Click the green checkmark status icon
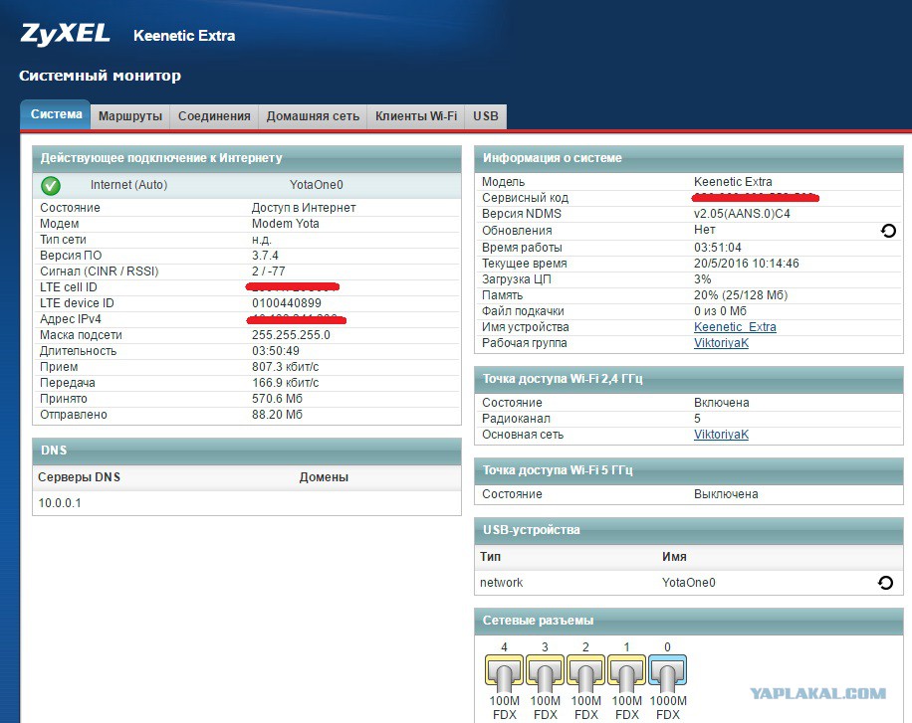 point(51,185)
